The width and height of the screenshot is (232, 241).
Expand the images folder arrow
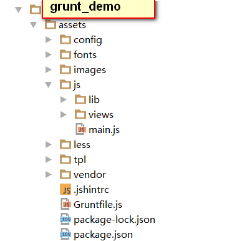49,70
